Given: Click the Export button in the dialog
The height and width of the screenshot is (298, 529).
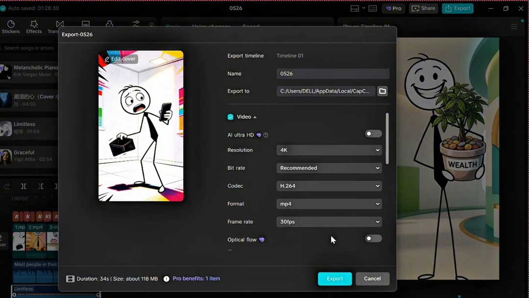Looking at the screenshot, I should [x=335, y=279].
